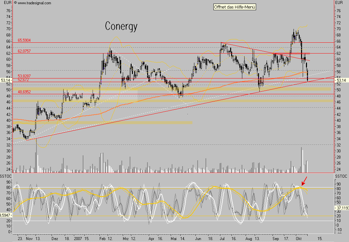Click the right SSTOC panel title
Screen dimensions: 349x242
[x=341, y=176]
